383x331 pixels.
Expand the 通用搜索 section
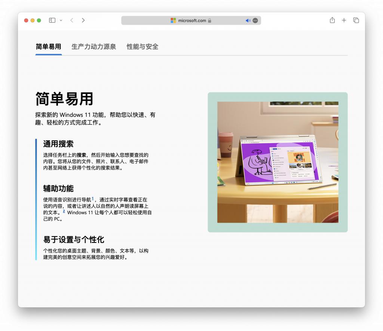pos(58,144)
